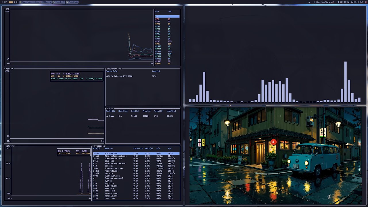The height and width of the screenshot is (207, 368).
Task: Sort disks by the Used(u) column header
Action: pyautogui.click(x=135, y=111)
